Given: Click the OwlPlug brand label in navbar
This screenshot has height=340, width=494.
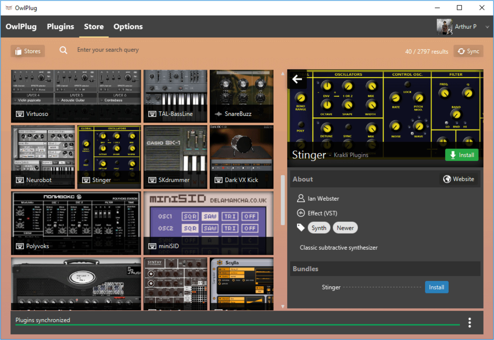Looking at the screenshot, I should coord(21,26).
